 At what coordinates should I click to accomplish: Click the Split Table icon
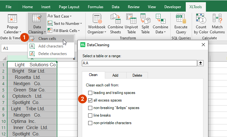tap(145, 24)
